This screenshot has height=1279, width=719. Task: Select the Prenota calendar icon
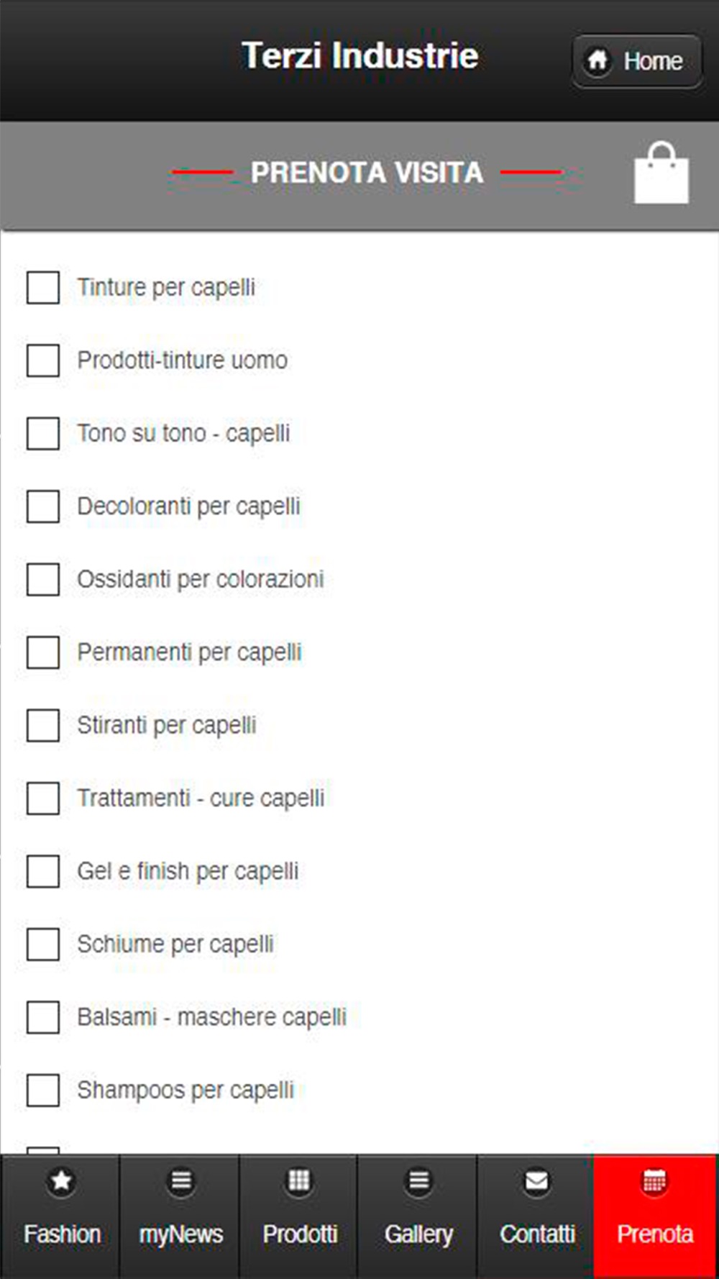[x=654, y=1181]
